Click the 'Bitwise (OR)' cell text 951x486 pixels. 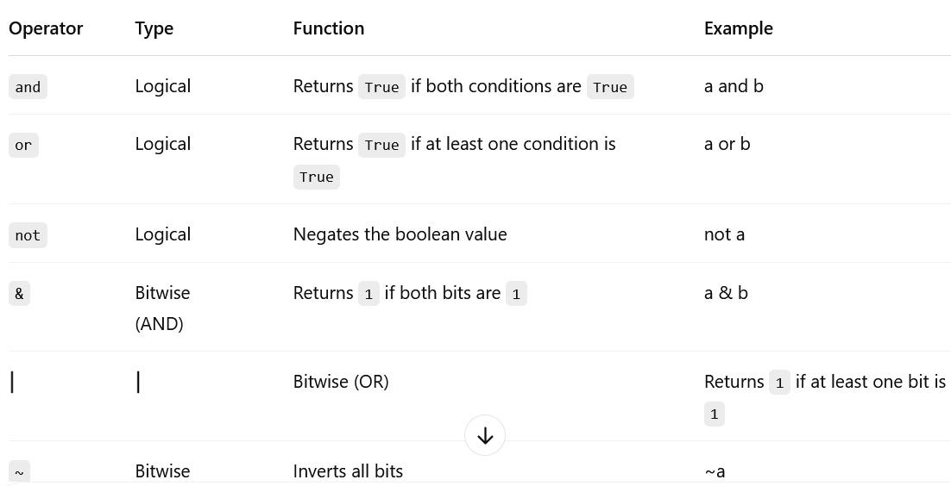coord(341,382)
